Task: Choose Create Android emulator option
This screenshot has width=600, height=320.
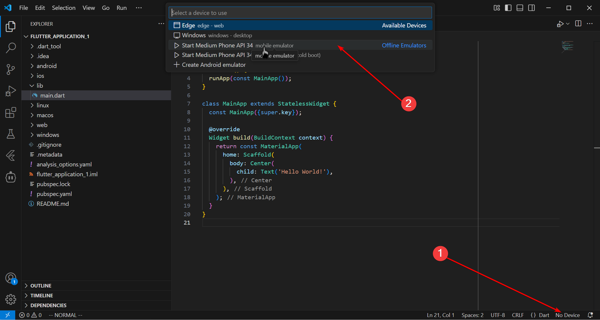Action: [213, 65]
